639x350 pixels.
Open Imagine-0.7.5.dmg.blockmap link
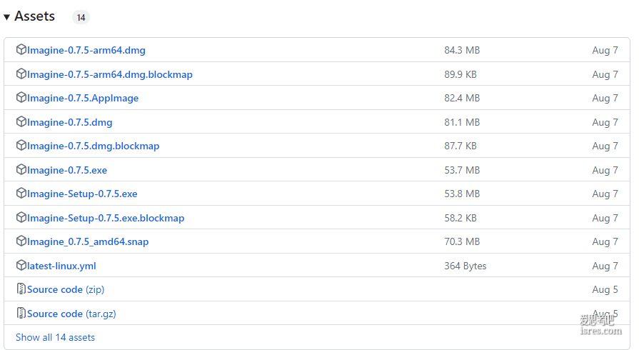pos(93,146)
